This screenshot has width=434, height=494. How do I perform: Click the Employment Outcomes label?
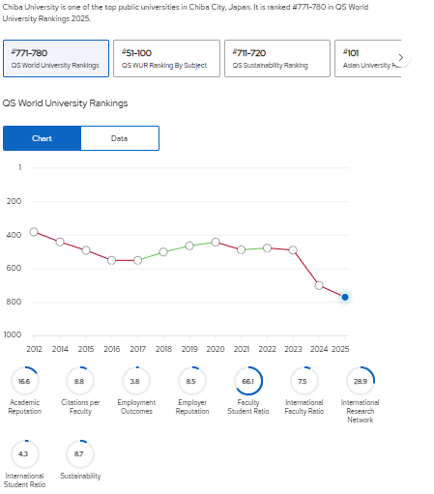(x=136, y=407)
